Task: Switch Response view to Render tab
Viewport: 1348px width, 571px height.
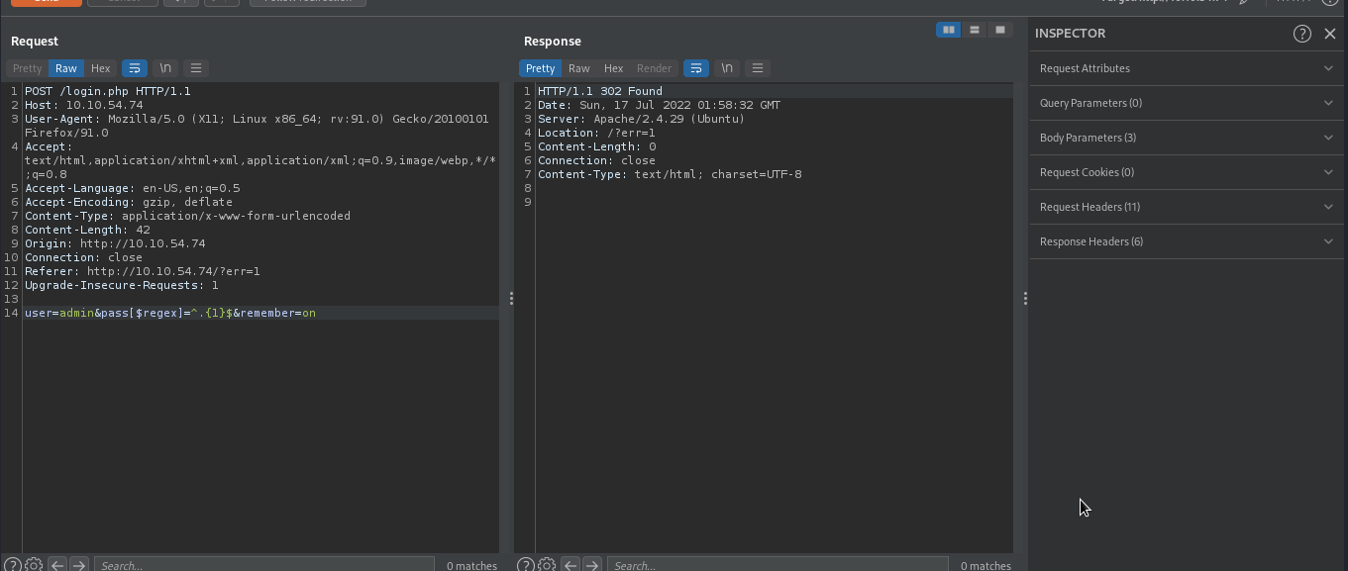Action: click(x=654, y=68)
